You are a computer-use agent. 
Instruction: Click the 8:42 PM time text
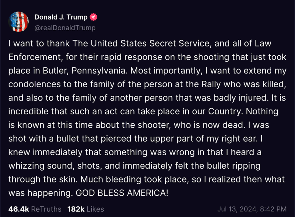coord(273,209)
